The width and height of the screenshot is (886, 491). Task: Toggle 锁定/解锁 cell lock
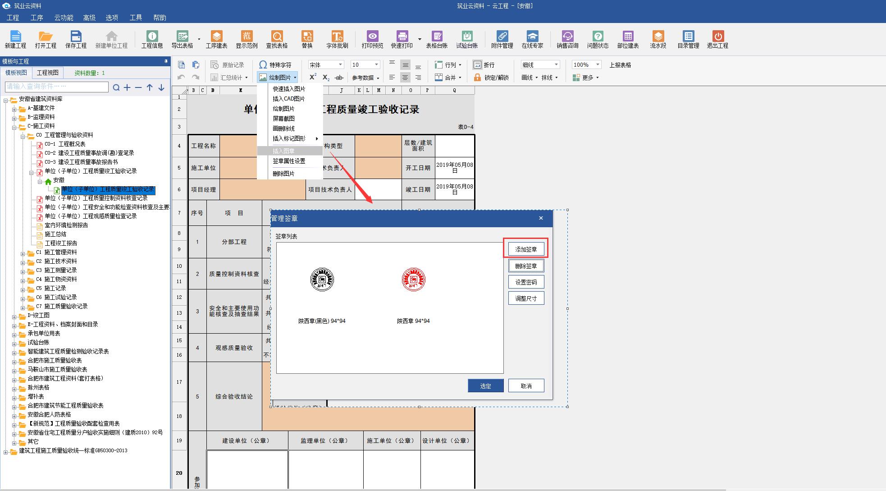(x=491, y=78)
